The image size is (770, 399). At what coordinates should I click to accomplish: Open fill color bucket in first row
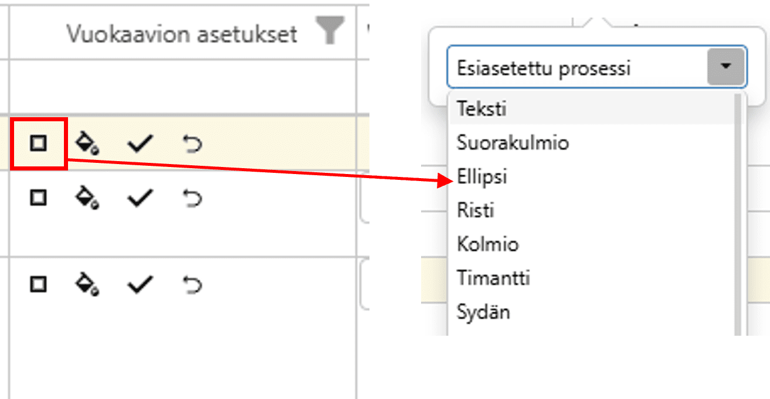click(x=87, y=144)
